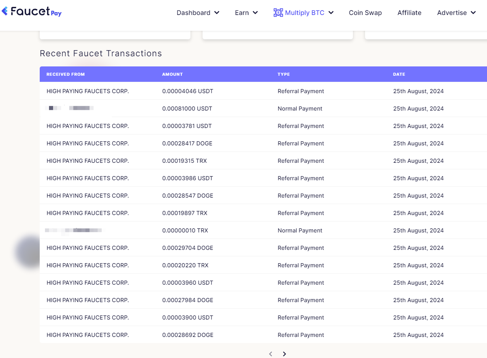Open the Advertise menu
Viewport: 487px width, 358px height.
[x=457, y=13]
